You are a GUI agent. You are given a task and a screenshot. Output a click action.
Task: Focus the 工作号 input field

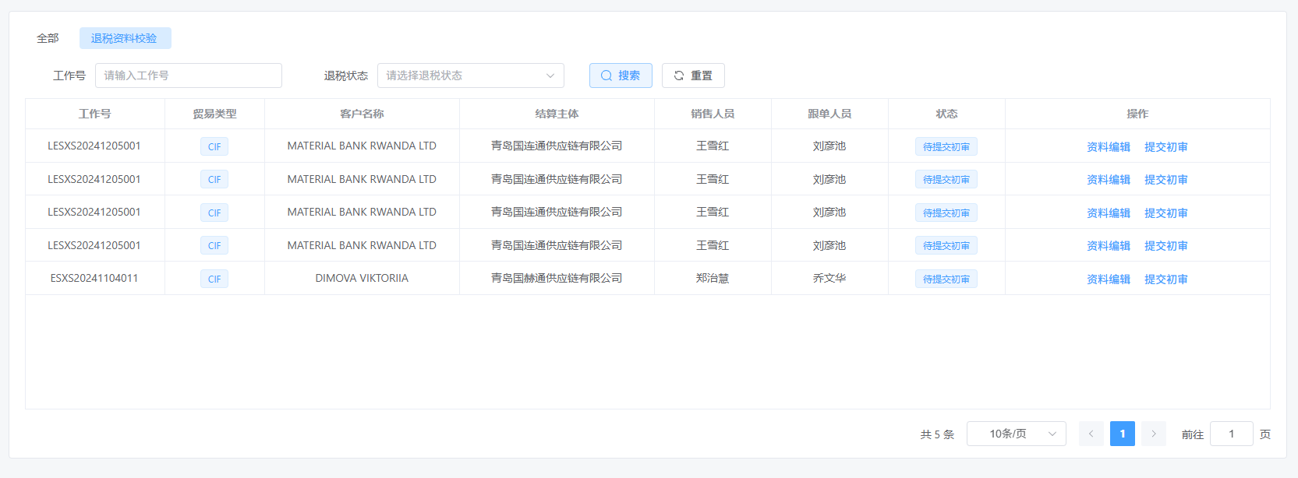pyautogui.click(x=188, y=76)
